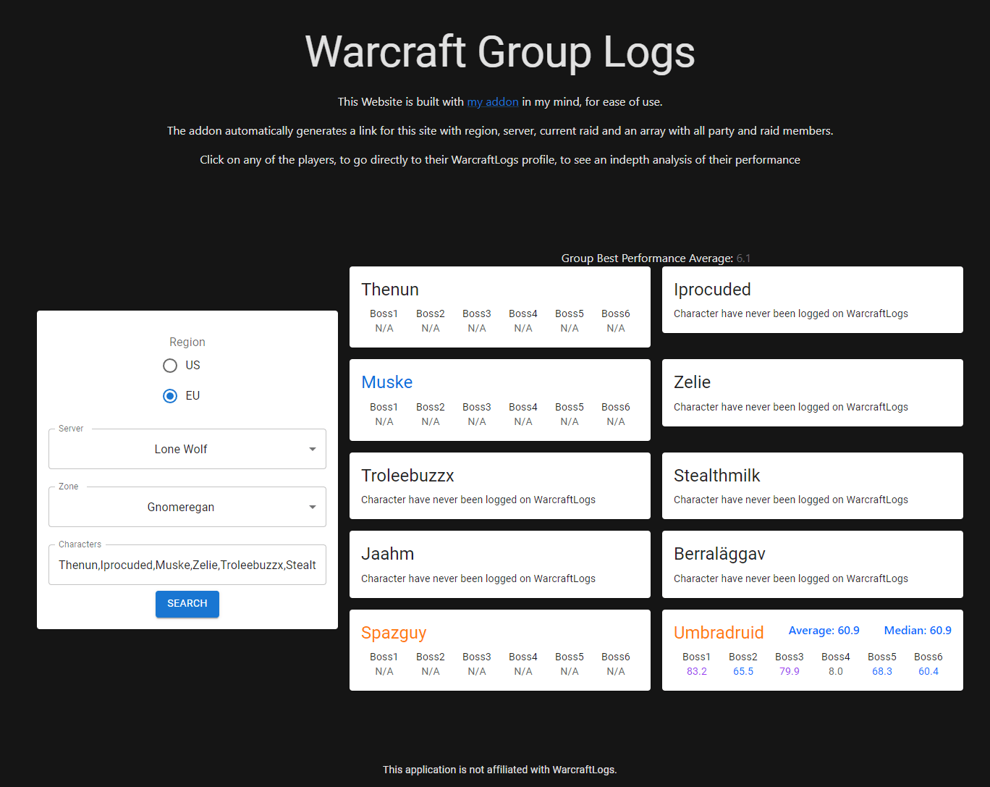Click Spazguy's Boss3 N/A value

[x=477, y=671]
